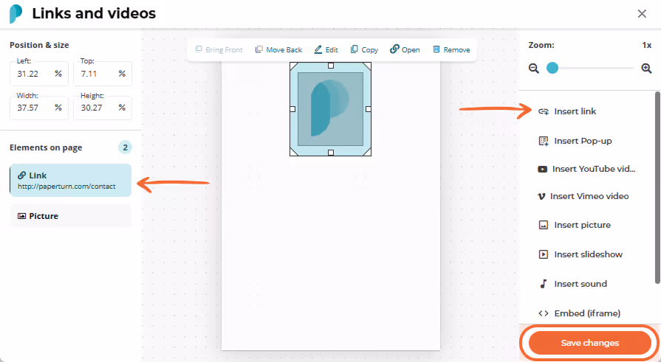The width and height of the screenshot is (661, 362).
Task: Click the left middle resize handle
Action: pyautogui.click(x=293, y=109)
